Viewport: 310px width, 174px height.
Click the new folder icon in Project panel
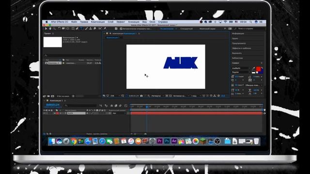click(48, 96)
